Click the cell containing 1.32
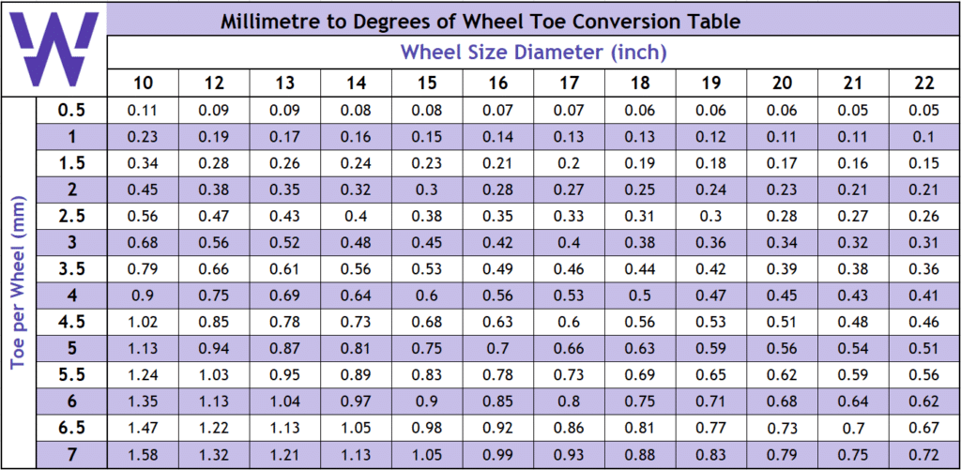The height and width of the screenshot is (470, 961). (214, 456)
